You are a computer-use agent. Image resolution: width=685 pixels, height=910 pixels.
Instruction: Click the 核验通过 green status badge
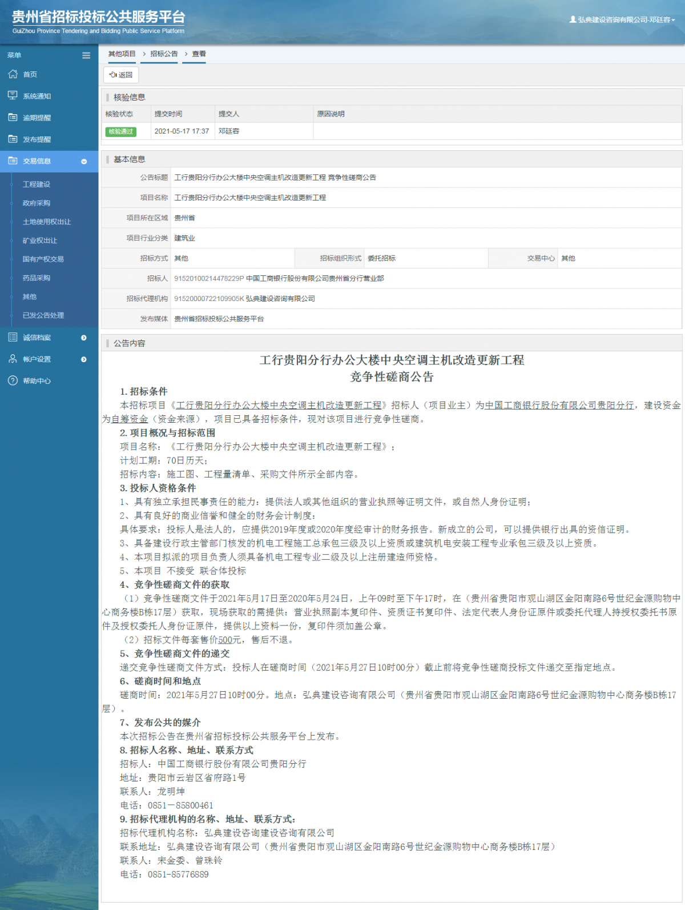(x=121, y=131)
